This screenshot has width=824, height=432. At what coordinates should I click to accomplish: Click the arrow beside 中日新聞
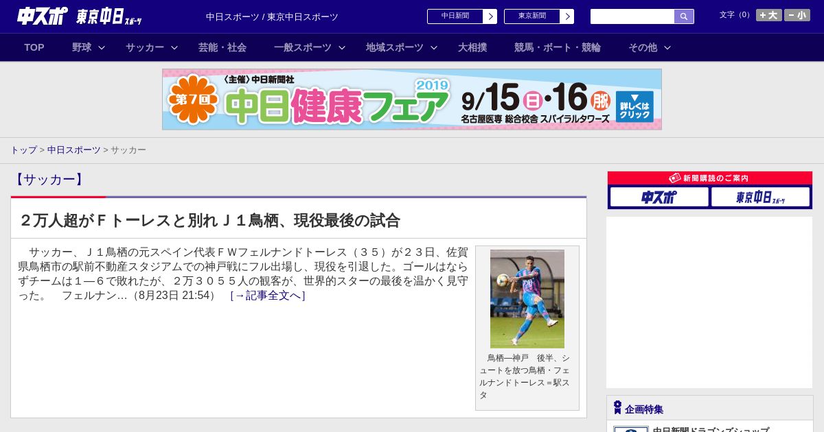pyautogui.click(x=490, y=16)
